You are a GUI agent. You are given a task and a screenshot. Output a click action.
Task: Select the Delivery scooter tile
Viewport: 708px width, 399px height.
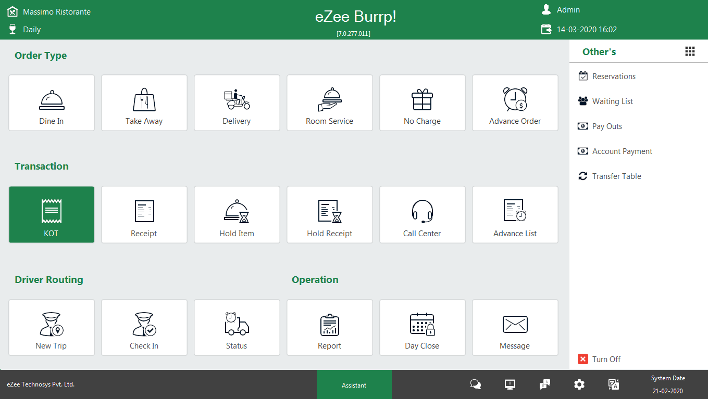tap(237, 102)
